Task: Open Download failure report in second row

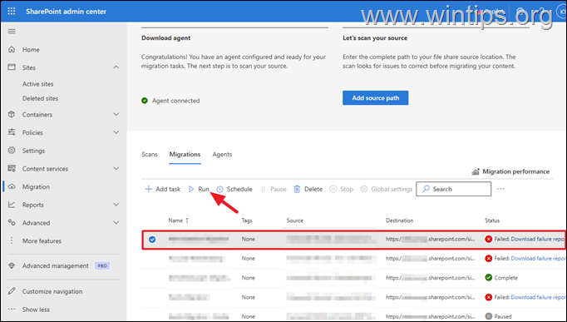Action: coord(538,258)
